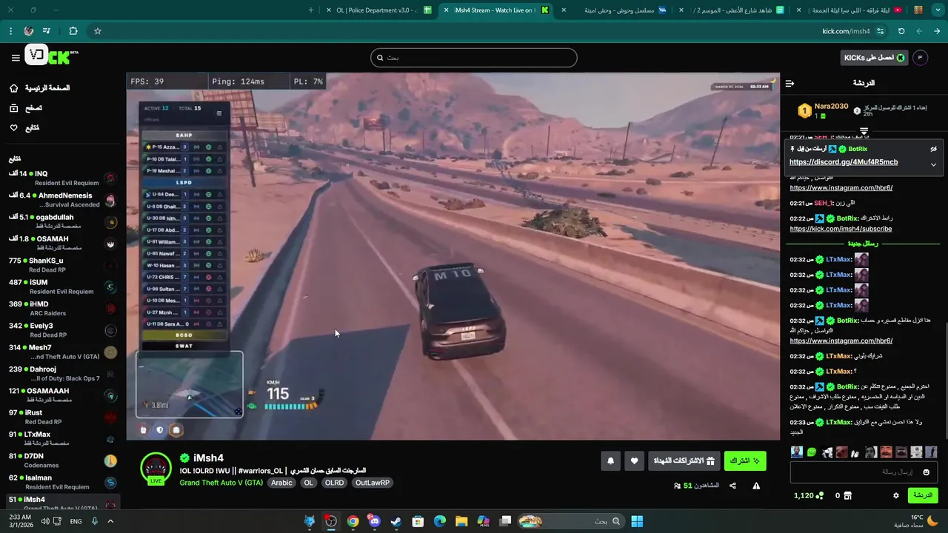Viewport: 948px width, 533px height.
Task: Click the green Chat send button
Action: (x=923, y=495)
